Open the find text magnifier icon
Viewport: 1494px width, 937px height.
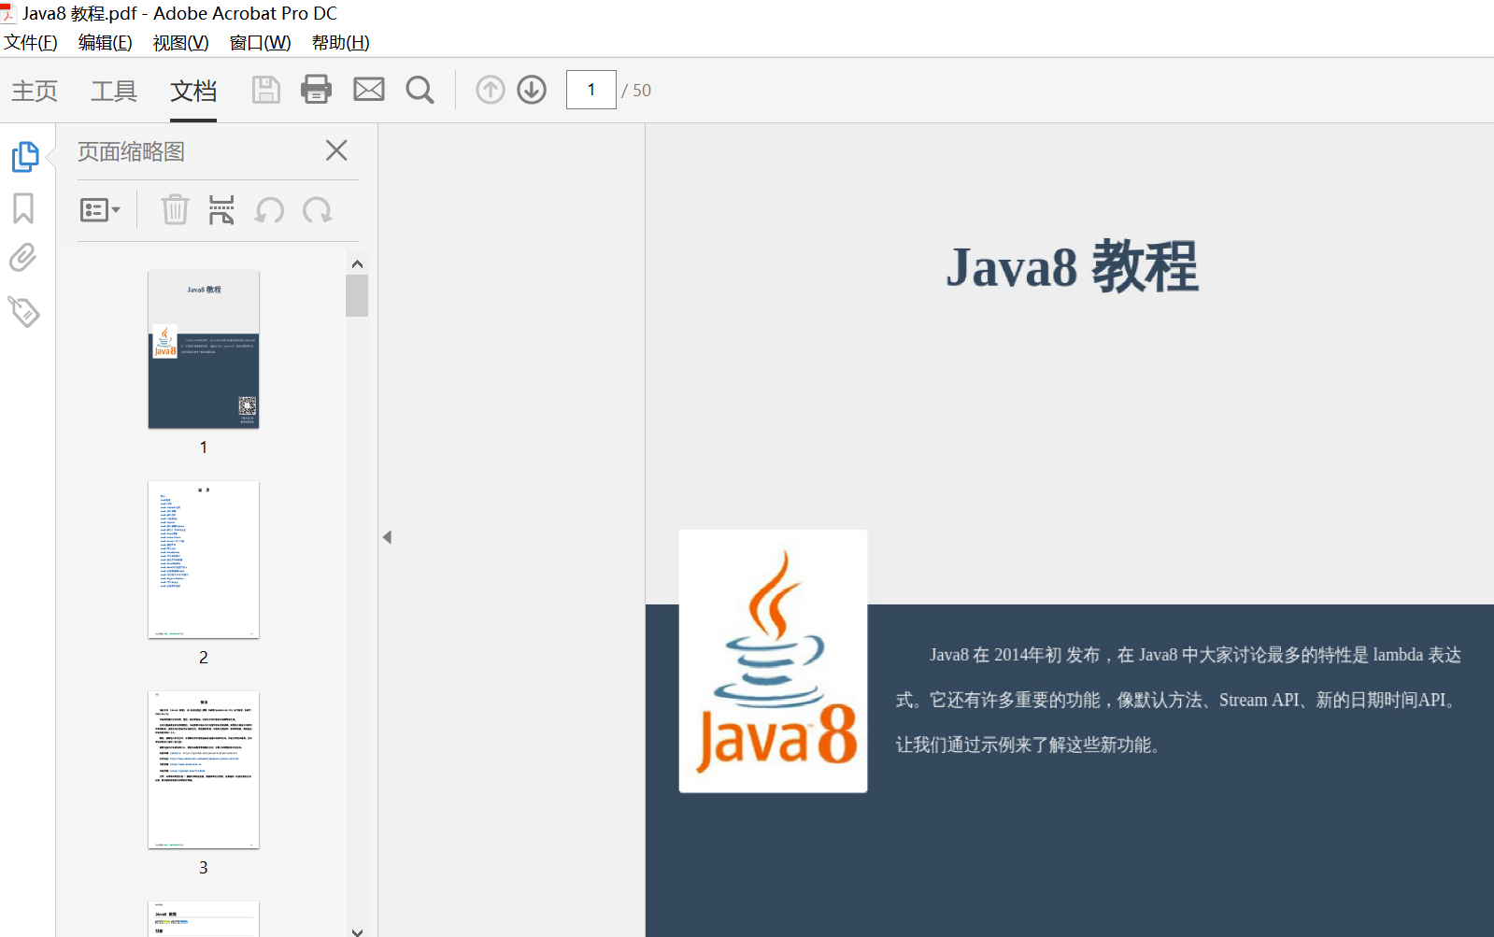click(x=420, y=90)
